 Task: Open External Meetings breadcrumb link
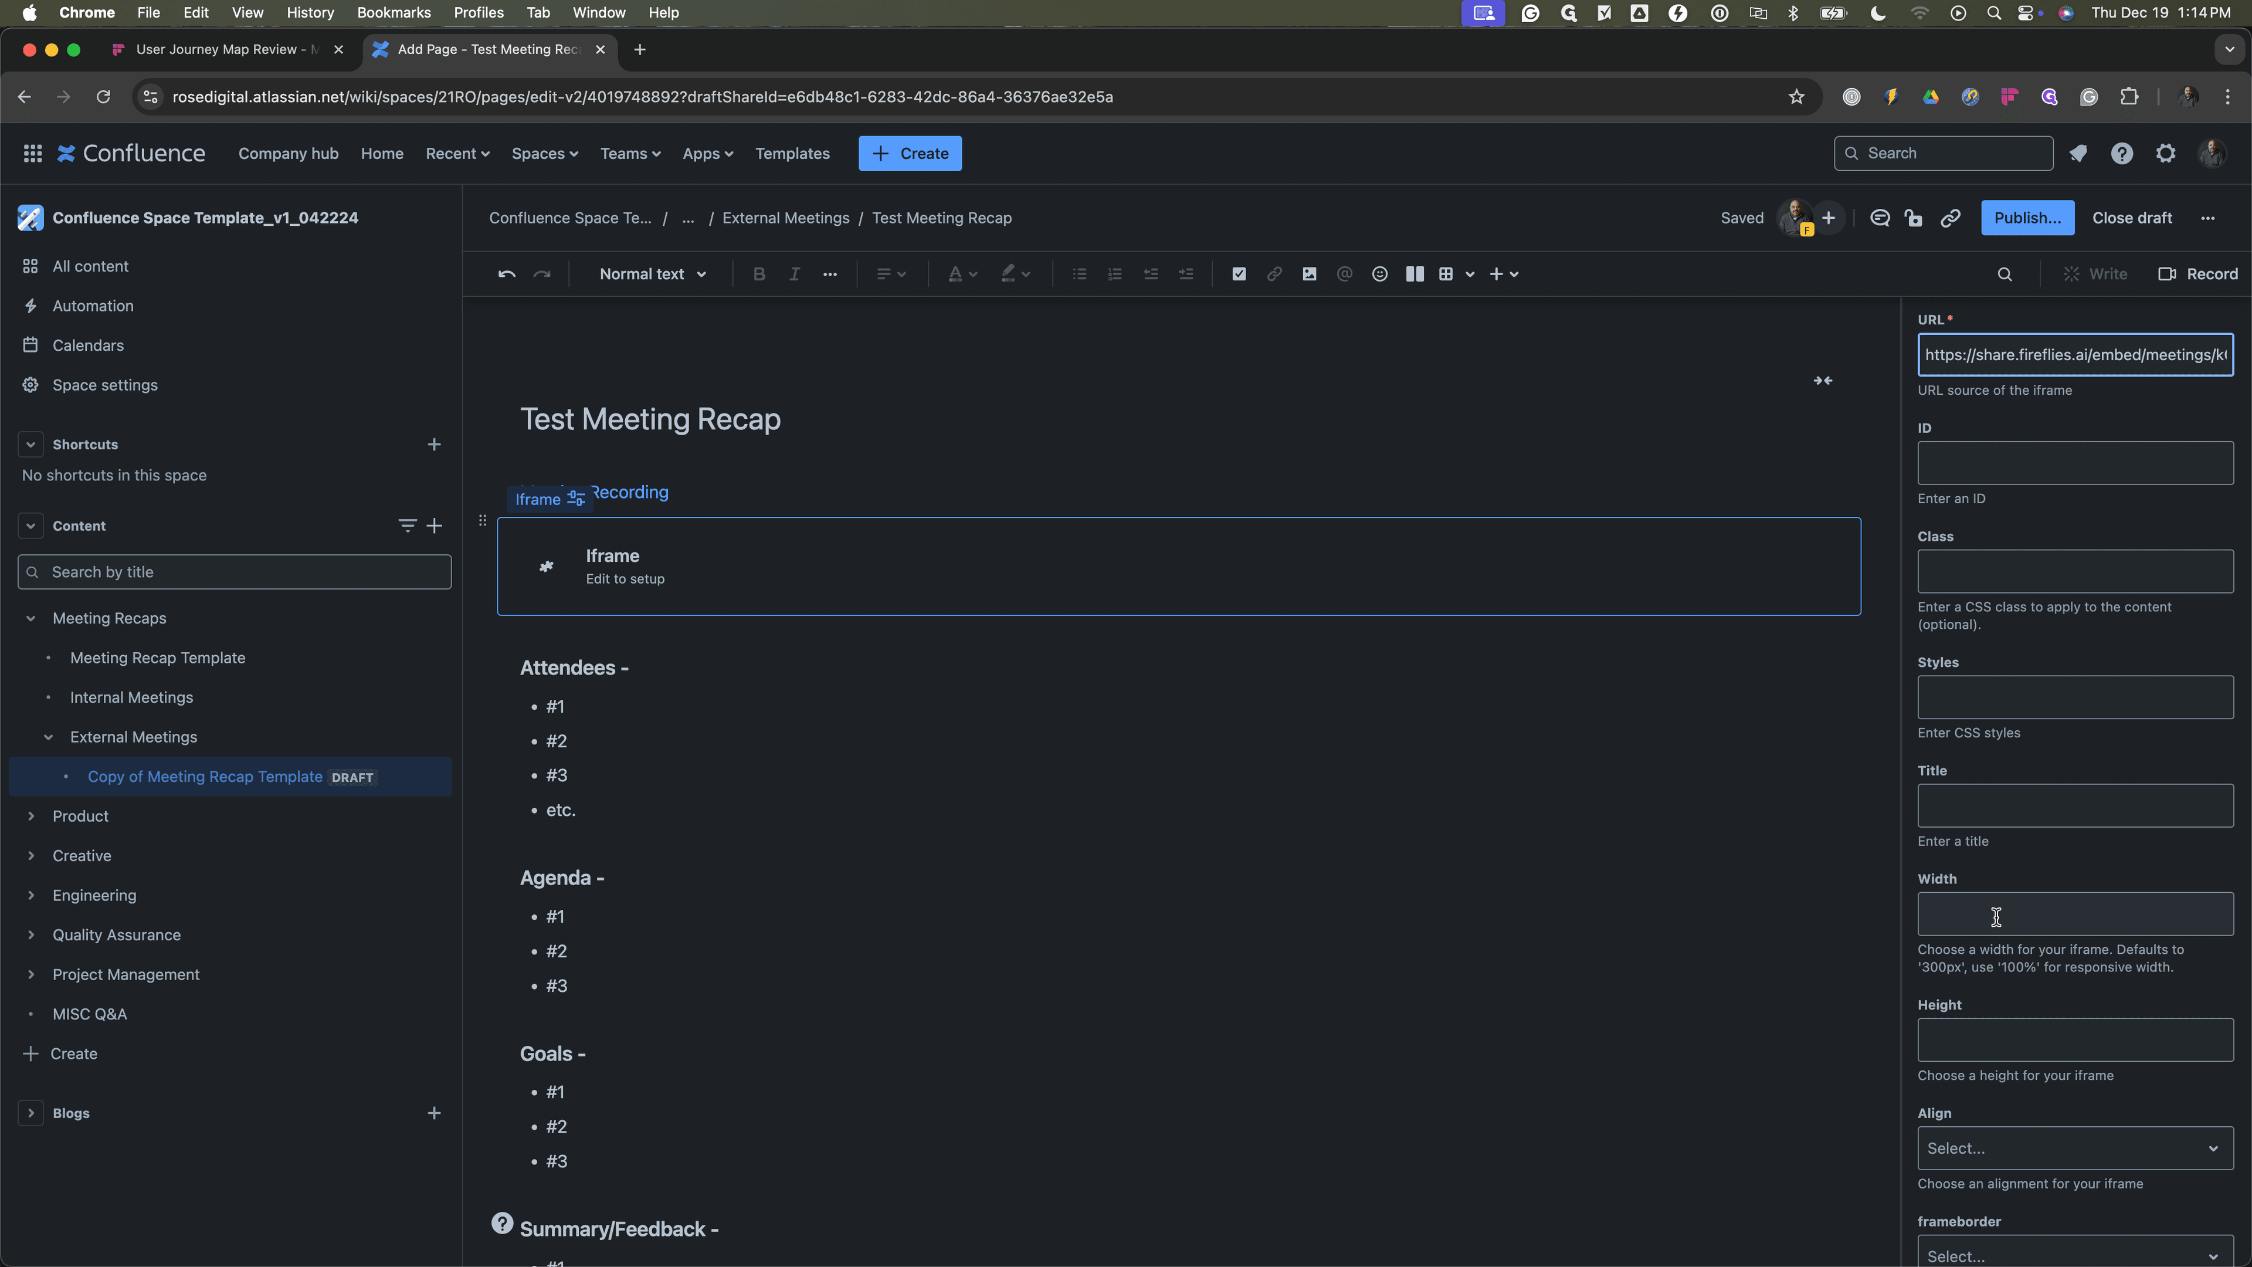point(785,218)
